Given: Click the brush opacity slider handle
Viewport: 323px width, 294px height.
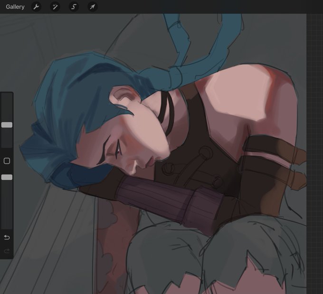Looking at the screenshot, I should 7,177.
